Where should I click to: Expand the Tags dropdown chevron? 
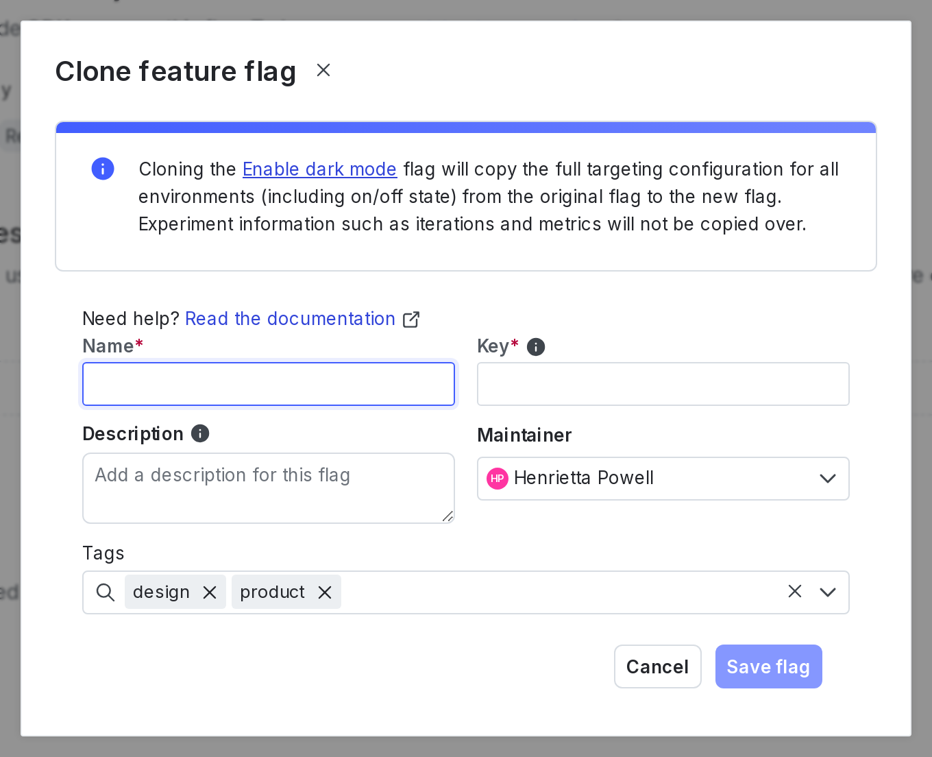pyautogui.click(x=828, y=592)
